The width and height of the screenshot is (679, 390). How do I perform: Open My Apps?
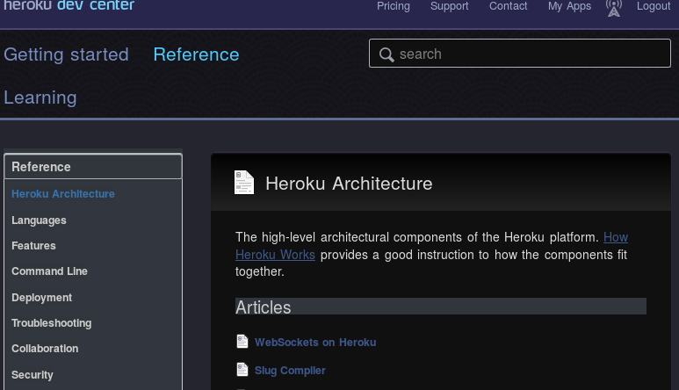(569, 6)
